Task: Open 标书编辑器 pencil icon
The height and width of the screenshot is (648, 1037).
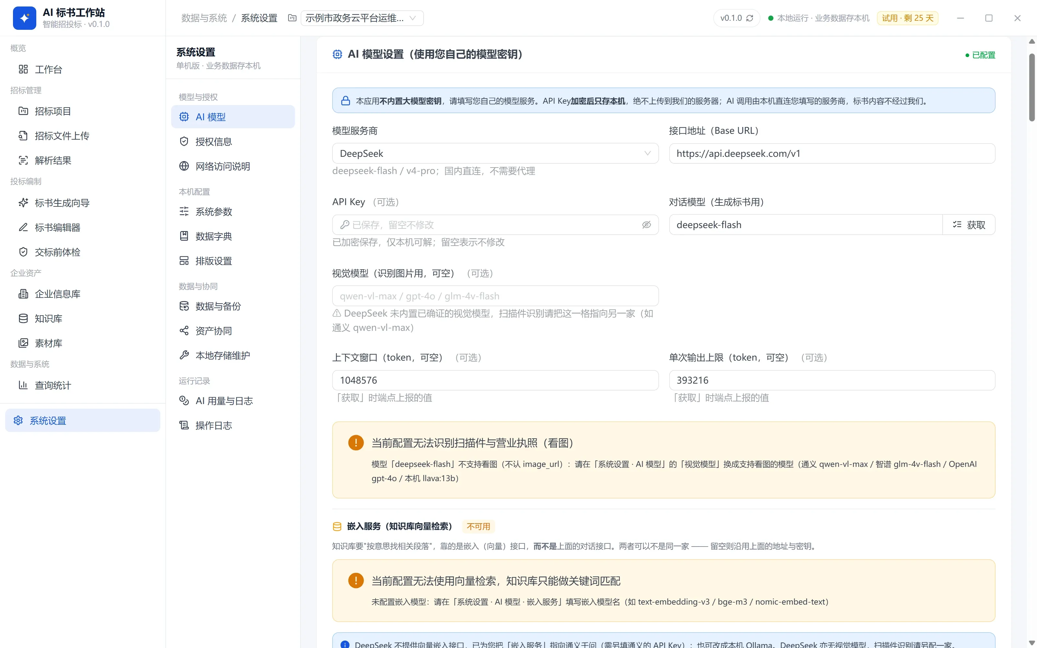Action: point(23,227)
